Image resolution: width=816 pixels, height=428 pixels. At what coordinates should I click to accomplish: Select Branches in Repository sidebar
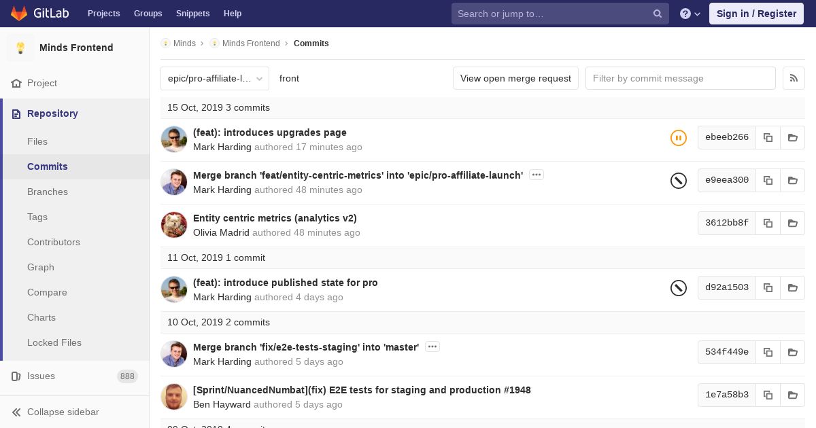tap(48, 192)
